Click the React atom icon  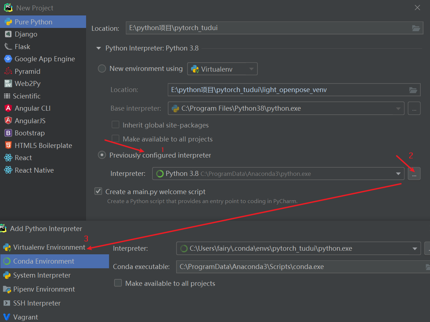tap(8, 158)
